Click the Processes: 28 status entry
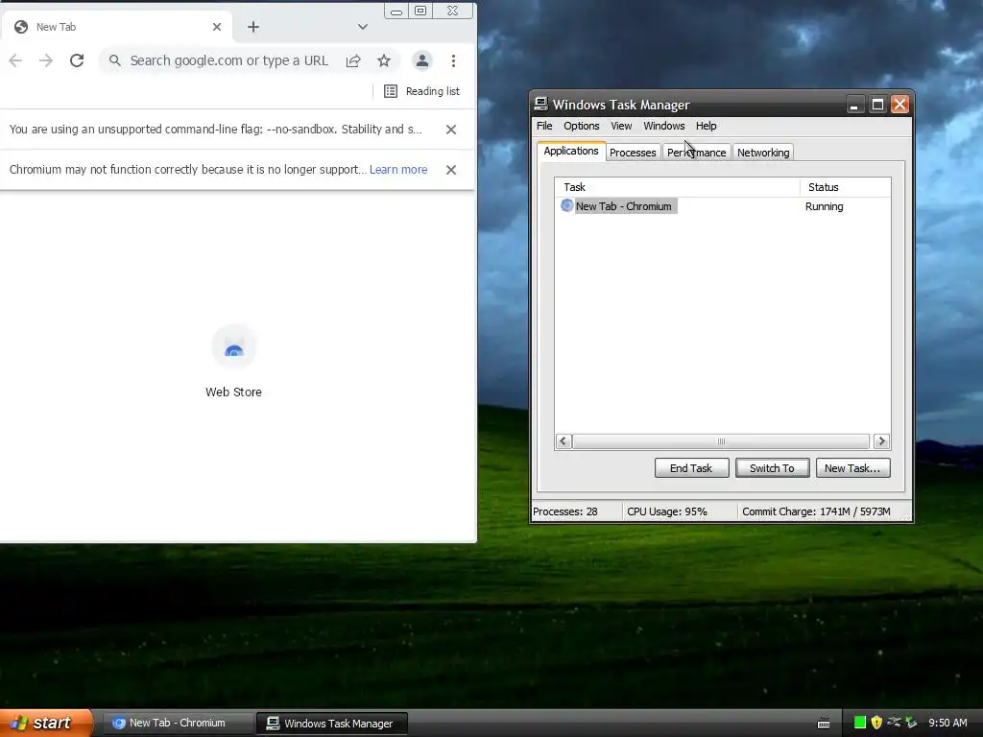The image size is (983, 737). click(x=564, y=512)
